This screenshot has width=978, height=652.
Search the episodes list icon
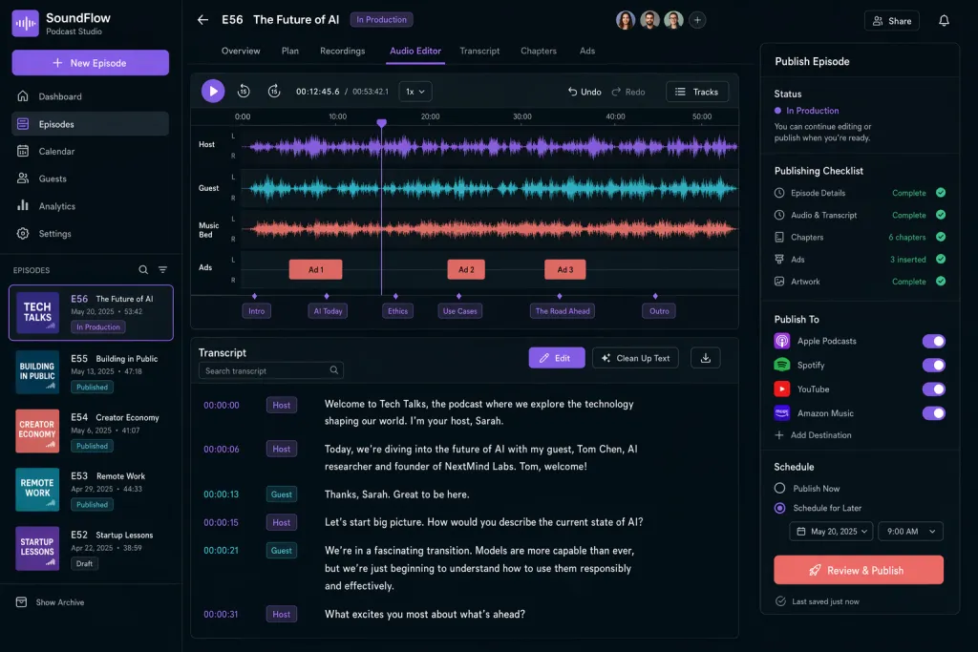point(143,270)
